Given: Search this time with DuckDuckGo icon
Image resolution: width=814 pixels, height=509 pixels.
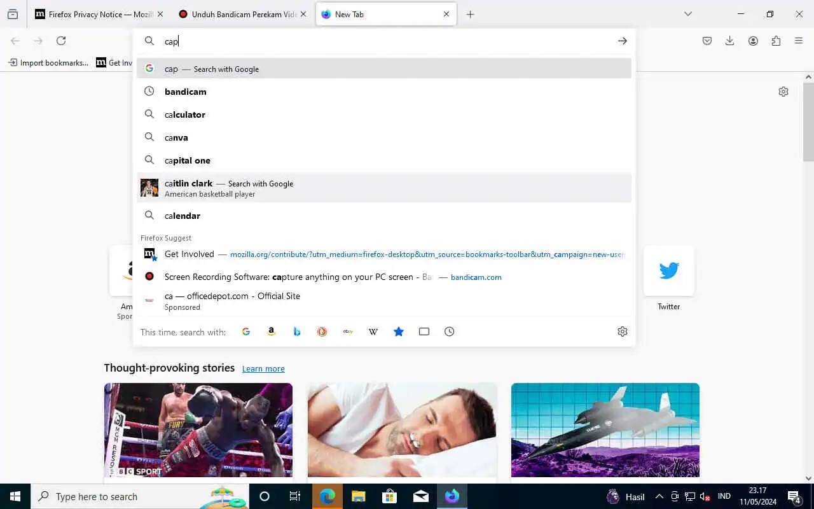Looking at the screenshot, I should (322, 331).
